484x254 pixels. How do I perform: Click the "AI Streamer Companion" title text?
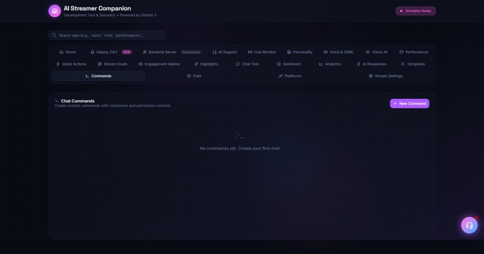point(97,8)
